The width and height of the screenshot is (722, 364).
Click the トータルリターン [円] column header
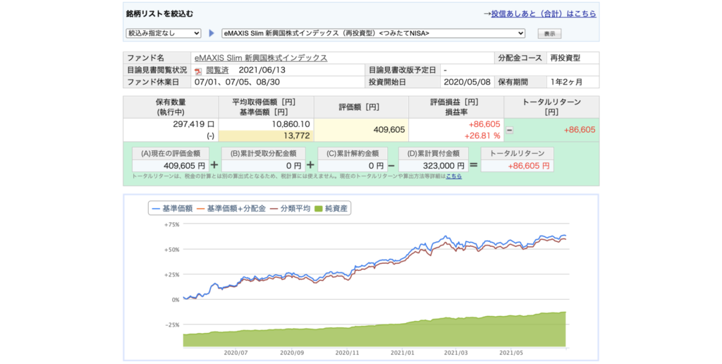tap(551, 107)
